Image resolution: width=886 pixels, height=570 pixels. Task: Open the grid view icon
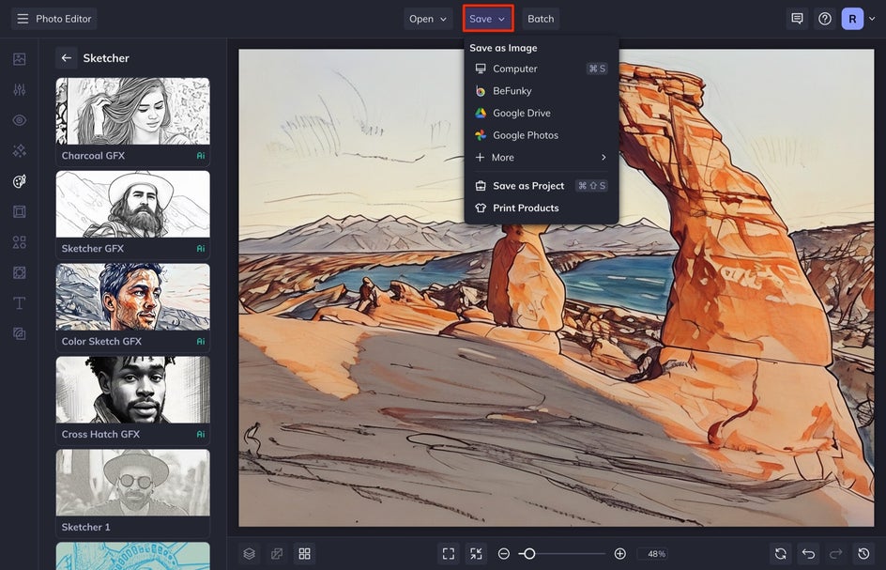tap(304, 554)
